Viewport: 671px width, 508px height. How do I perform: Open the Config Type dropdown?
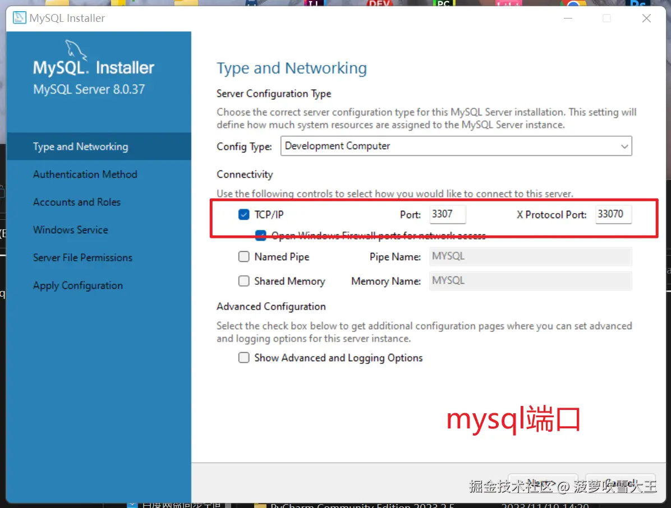pos(456,146)
